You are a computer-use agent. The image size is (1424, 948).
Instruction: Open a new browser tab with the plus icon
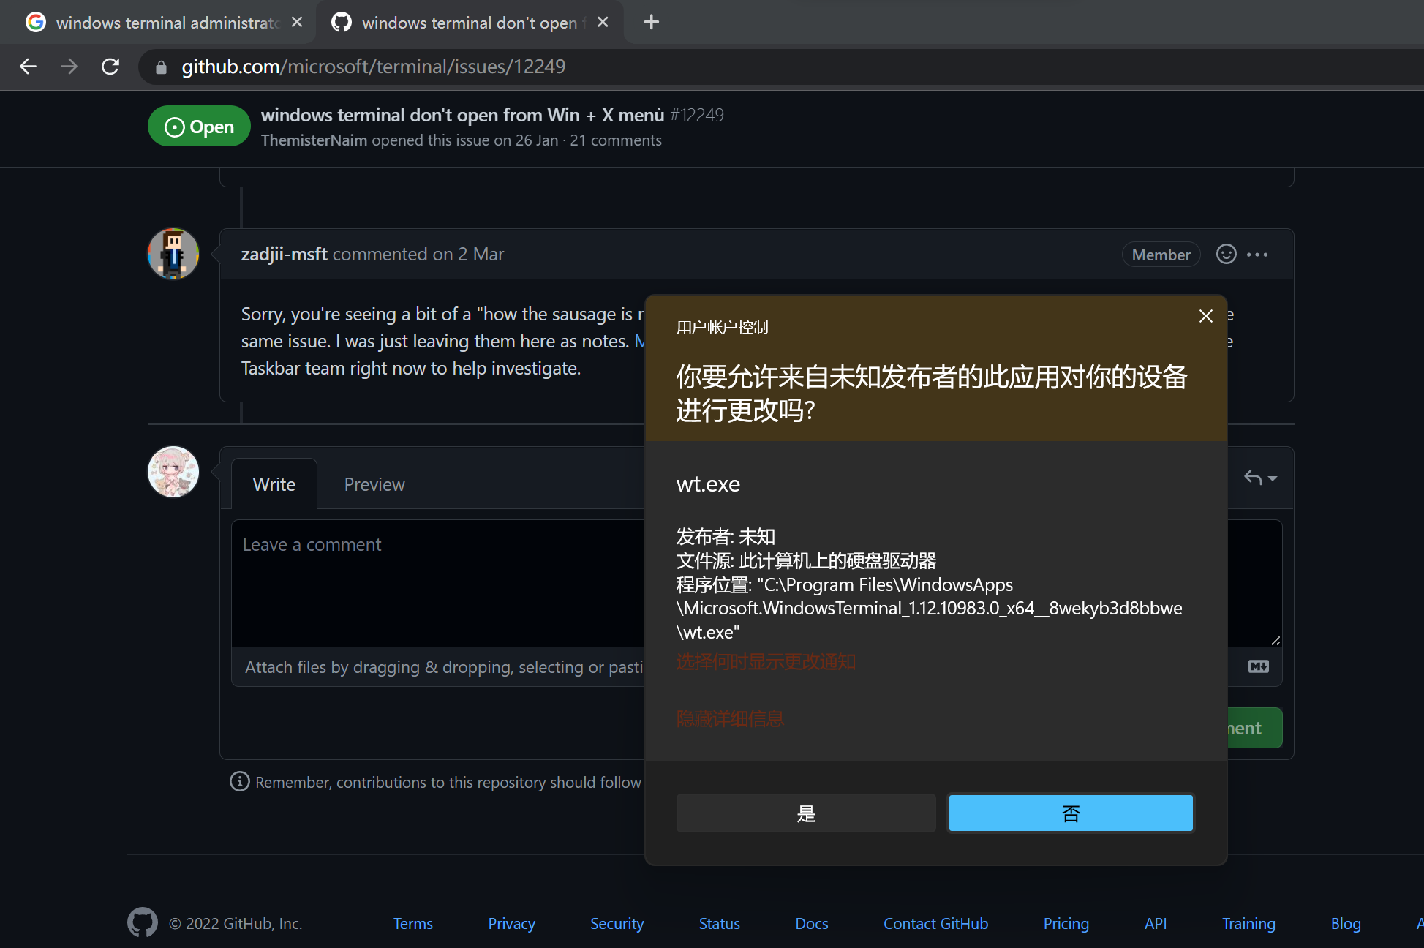tap(651, 22)
